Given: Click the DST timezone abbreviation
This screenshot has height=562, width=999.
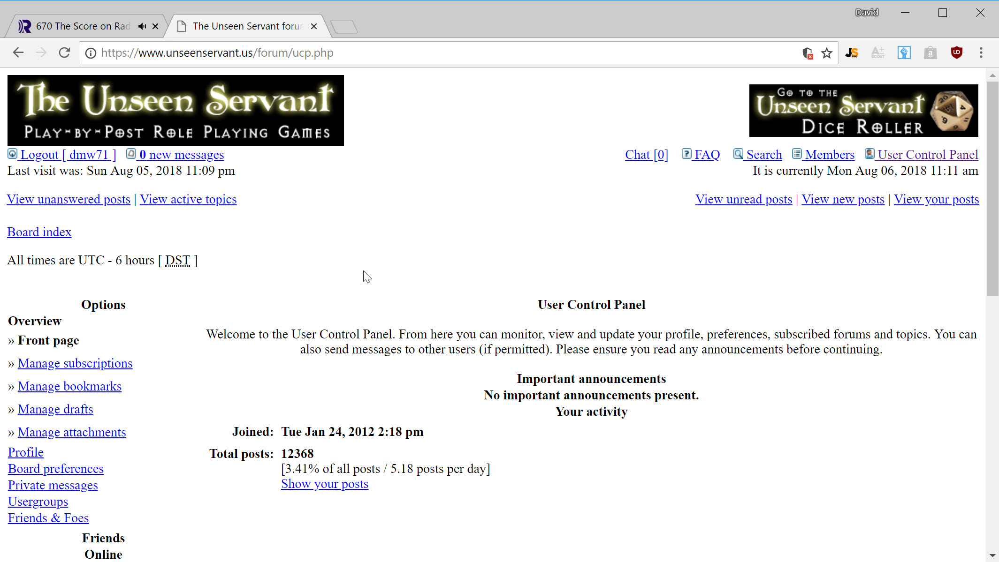Looking at the screenshot, I should (x=177, y=260).
